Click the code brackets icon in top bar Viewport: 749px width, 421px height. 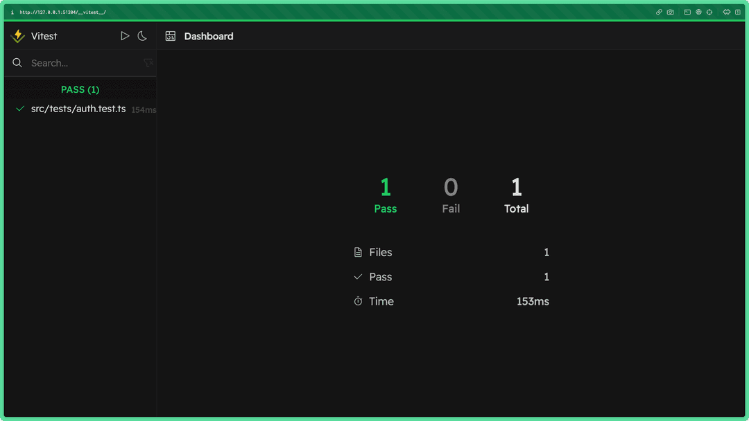pyautogui.click(x=726, y=12)
